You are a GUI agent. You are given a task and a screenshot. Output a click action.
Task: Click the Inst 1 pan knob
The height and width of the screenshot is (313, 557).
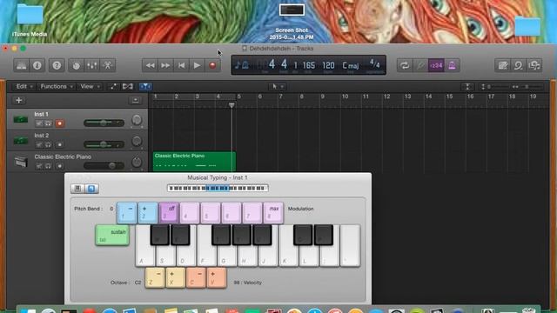pyautogui.click(x=137, y=120)
